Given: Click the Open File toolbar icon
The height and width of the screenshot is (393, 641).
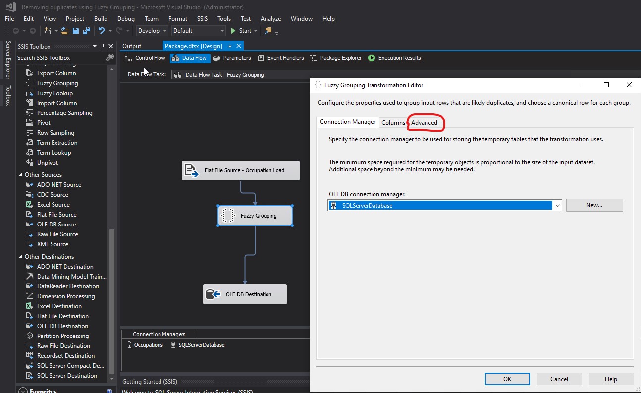Looking at the screenshot, I should (x=65, y=31).
